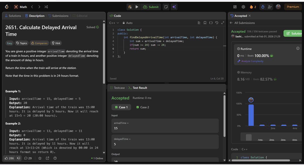Image resolution: width=304 pixels, height=165 pixels.
Task: Click the Premium button
Action: pos(293,7)
